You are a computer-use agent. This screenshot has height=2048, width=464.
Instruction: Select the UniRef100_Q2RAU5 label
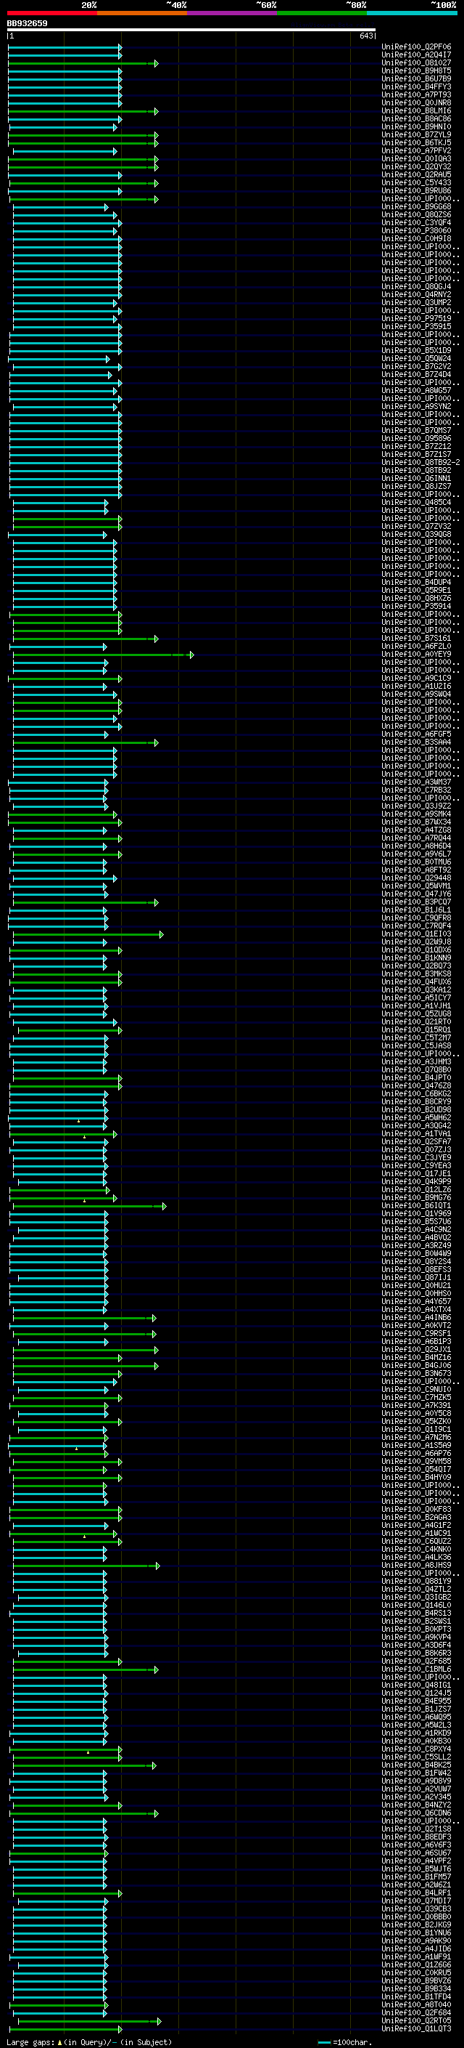(416, 174)
